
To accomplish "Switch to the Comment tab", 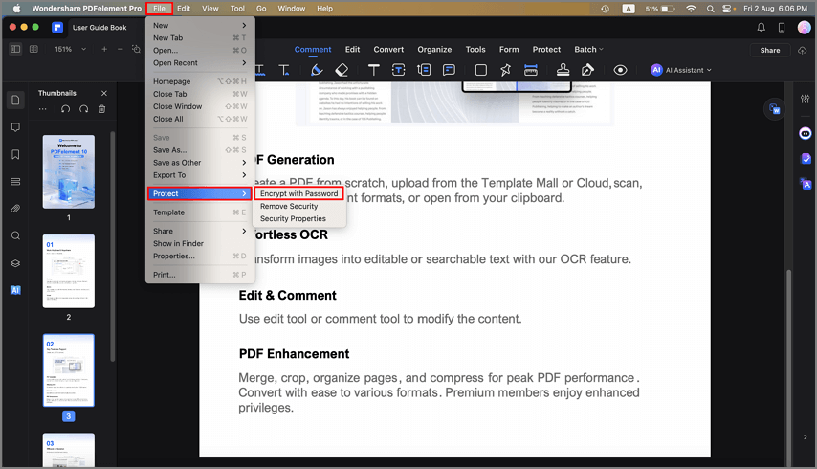I will click(x=313, y=49).
